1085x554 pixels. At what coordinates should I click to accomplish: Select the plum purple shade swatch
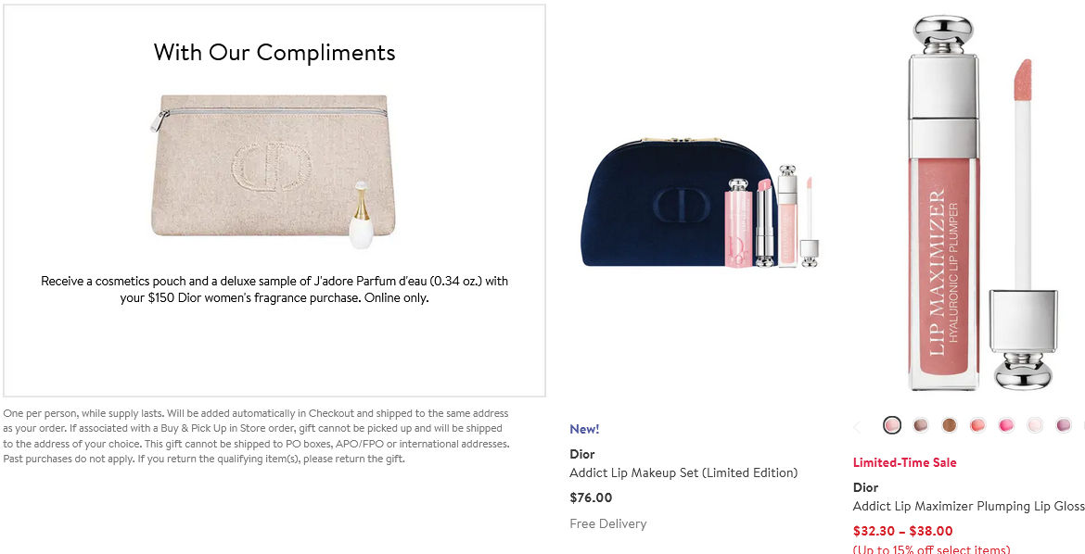1064,425
